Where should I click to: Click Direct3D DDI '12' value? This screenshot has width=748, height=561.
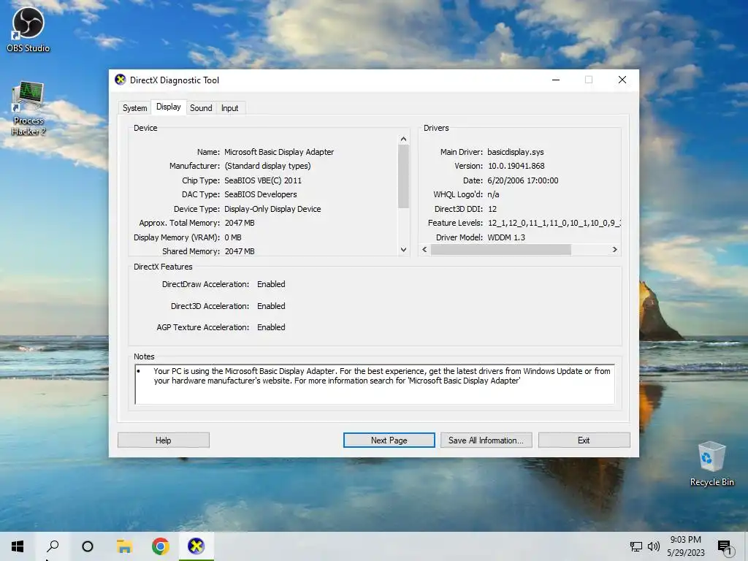click(x=492, y=209)
